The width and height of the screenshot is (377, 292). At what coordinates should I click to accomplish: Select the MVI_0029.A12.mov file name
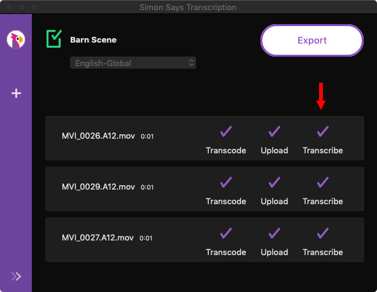pyautogui.click(x=98, y=187)
